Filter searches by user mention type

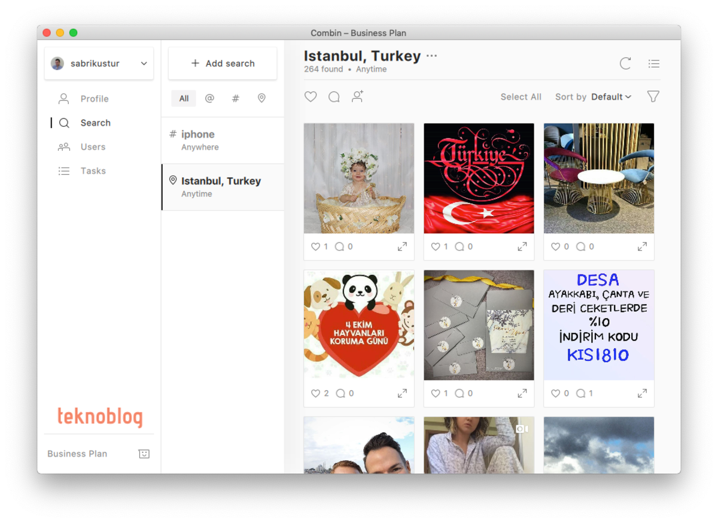pos(209,99)
